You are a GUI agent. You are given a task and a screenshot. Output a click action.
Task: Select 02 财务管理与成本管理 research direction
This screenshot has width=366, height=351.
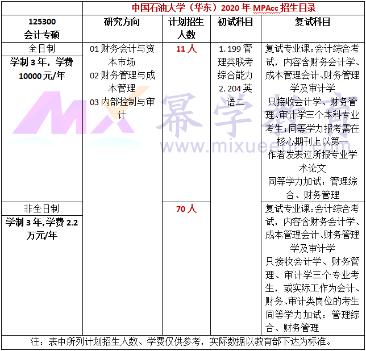point(122,81)
